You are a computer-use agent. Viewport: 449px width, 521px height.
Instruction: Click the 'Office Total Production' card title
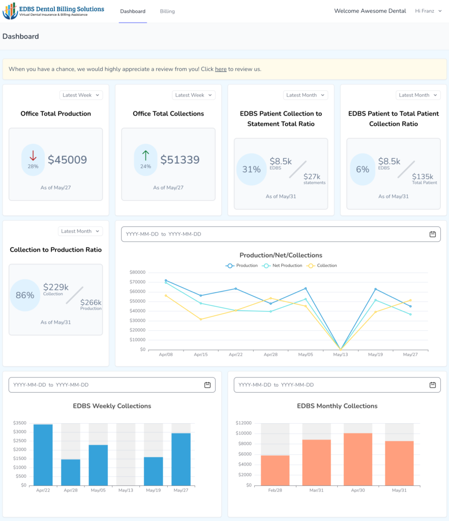(56, 113)
